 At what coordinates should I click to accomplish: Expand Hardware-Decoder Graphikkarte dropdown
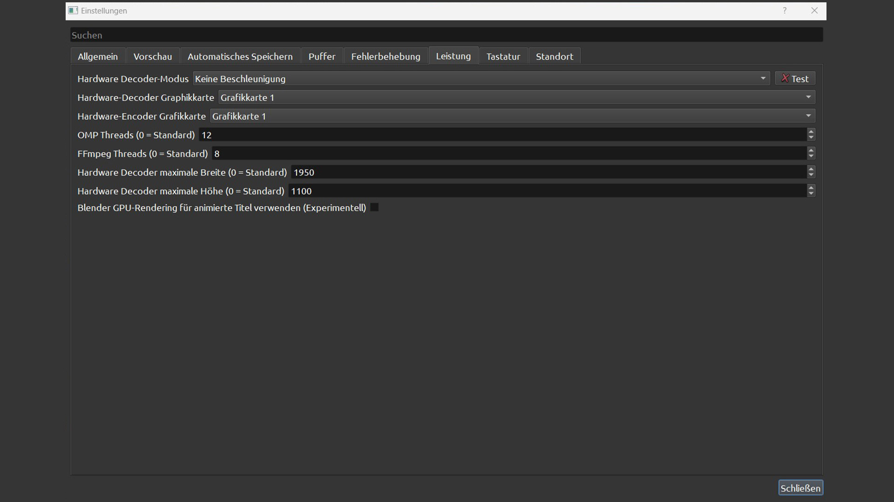[516, 98]
